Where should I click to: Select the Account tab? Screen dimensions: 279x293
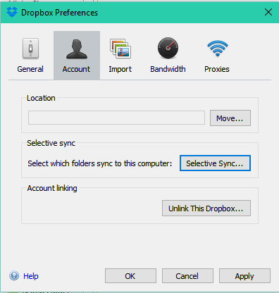pos(77,56)
